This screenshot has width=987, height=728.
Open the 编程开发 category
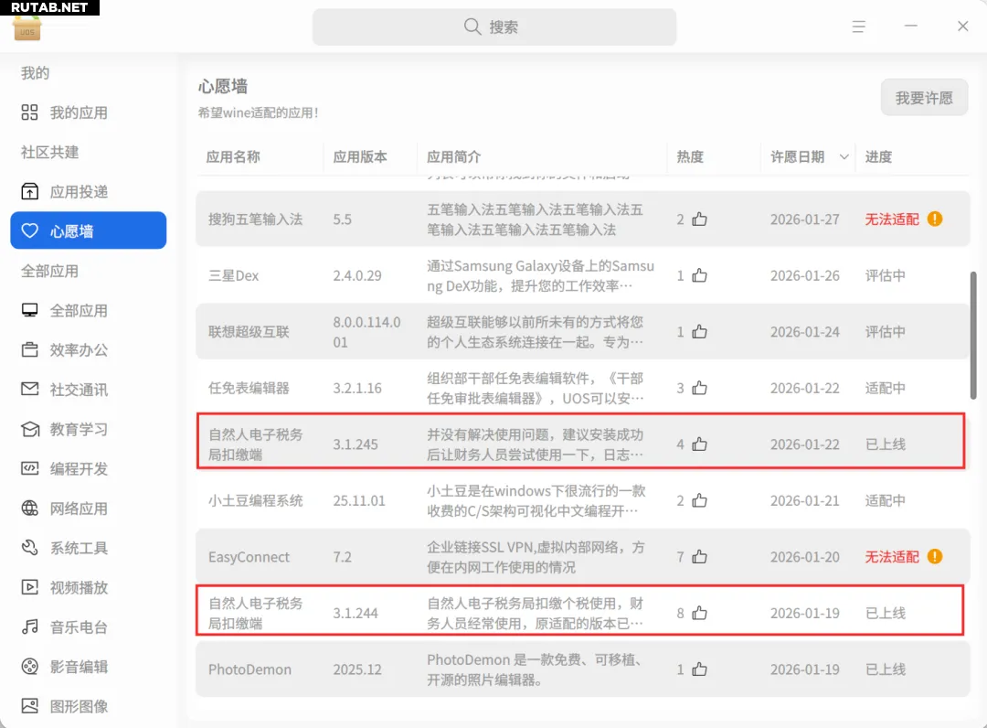[x=79, y=468]
